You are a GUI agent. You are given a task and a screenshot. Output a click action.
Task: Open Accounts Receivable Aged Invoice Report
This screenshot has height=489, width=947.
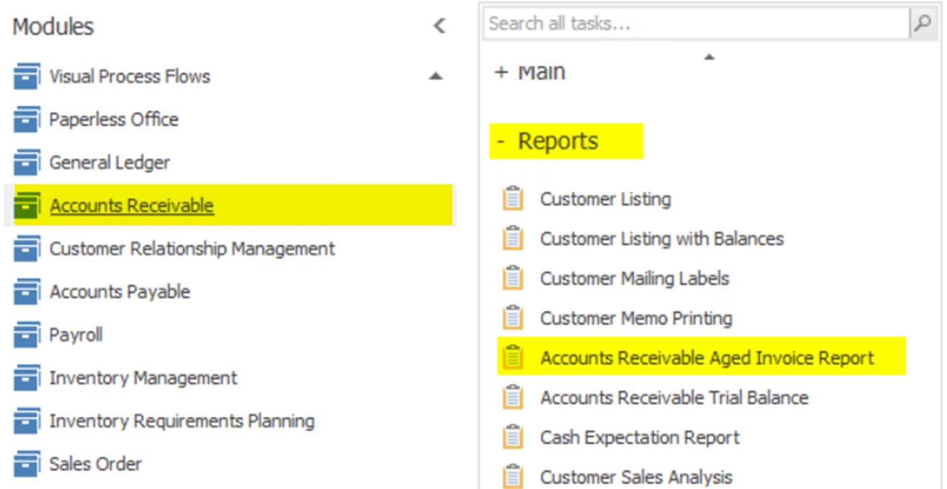tap(706, 358)
